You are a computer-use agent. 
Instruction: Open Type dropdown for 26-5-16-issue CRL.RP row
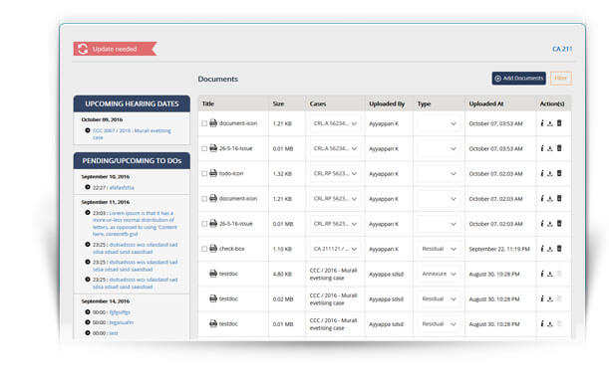coord(439,224)
